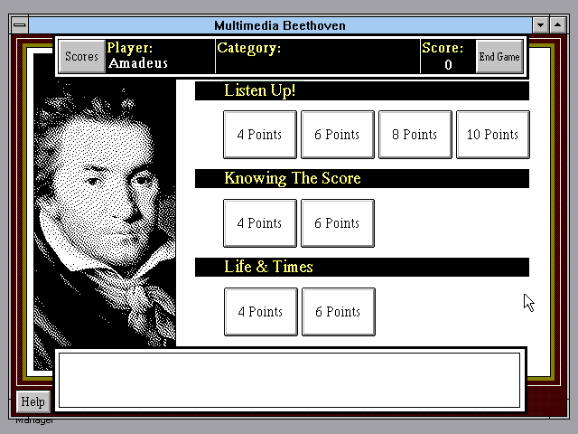Open the Scores button
Viewport: 578px width, 434px height.
(82, 56)
